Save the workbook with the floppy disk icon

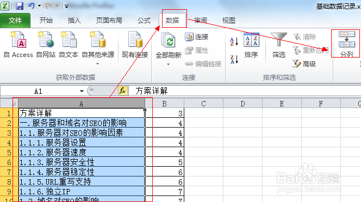click(20, 6)
